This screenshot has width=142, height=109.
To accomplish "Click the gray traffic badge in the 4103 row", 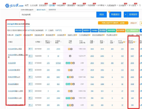I will point(71,49).
